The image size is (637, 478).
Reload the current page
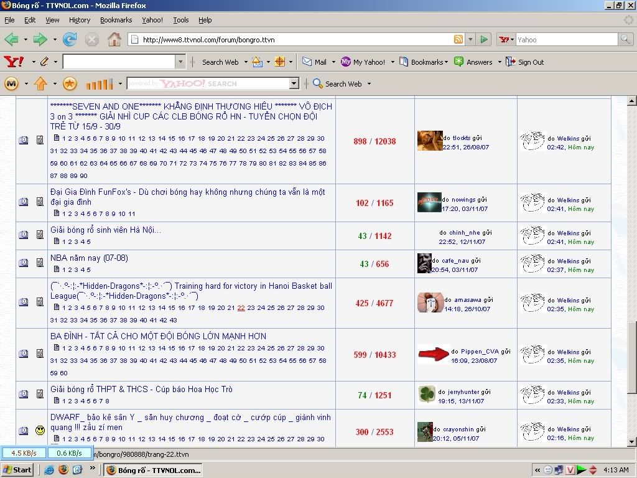tap(70, 39)
